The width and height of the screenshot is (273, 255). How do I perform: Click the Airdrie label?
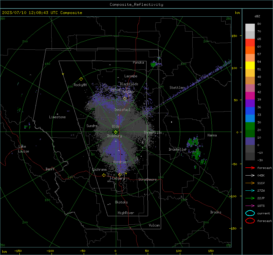[x=120, y=162]
